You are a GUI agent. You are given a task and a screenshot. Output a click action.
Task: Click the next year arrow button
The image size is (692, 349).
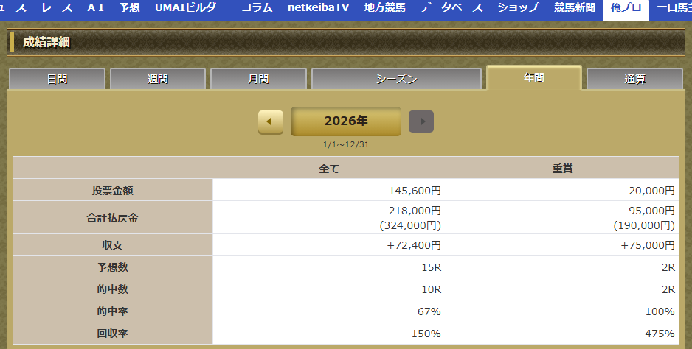click(x=421, y=121)
